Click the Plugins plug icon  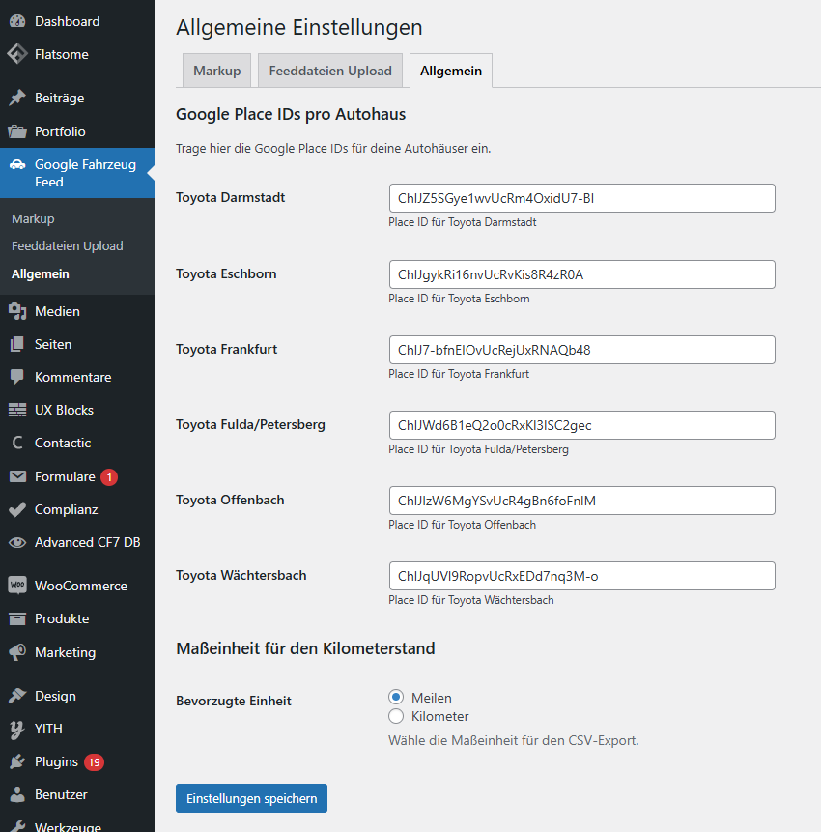17,761
